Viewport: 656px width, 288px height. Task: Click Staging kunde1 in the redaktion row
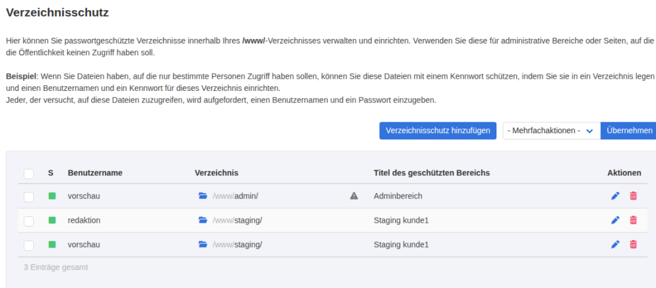401,220
